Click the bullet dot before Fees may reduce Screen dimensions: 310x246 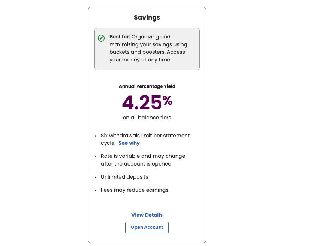click(96, 191)
